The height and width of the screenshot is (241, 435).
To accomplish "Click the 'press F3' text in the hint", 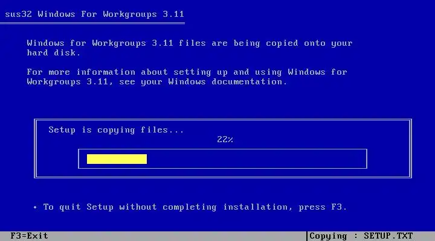I will [x=323, y=207].
